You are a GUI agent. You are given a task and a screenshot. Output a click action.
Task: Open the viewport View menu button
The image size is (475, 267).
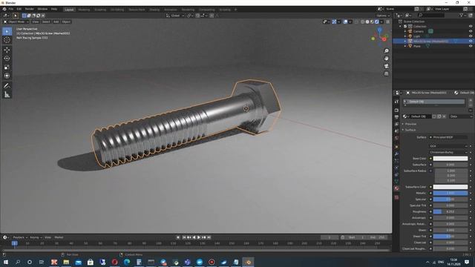pyautogui.click(x=36, y=22)
